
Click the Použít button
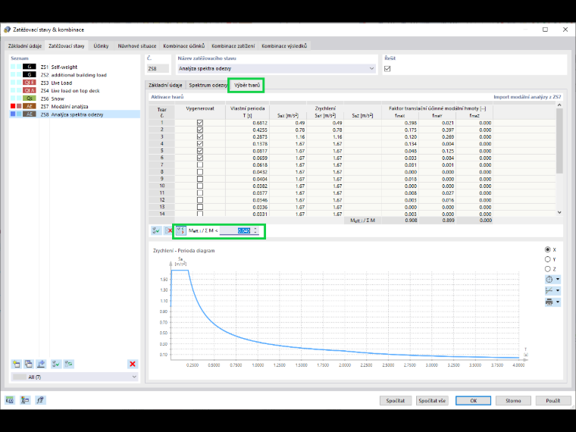553,400
